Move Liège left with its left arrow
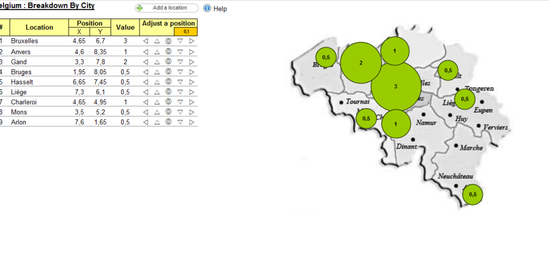This screenshot has height=257, width=549. [x=145, y=92]
